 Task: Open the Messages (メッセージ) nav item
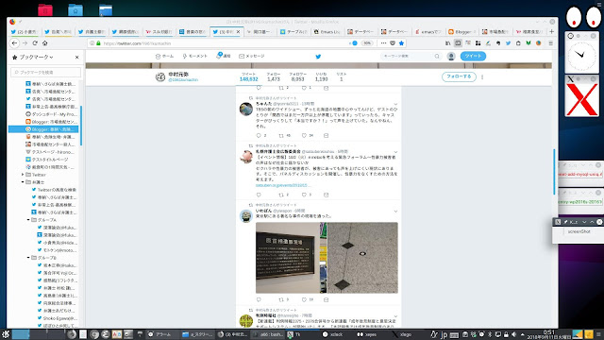pos(252,57)
